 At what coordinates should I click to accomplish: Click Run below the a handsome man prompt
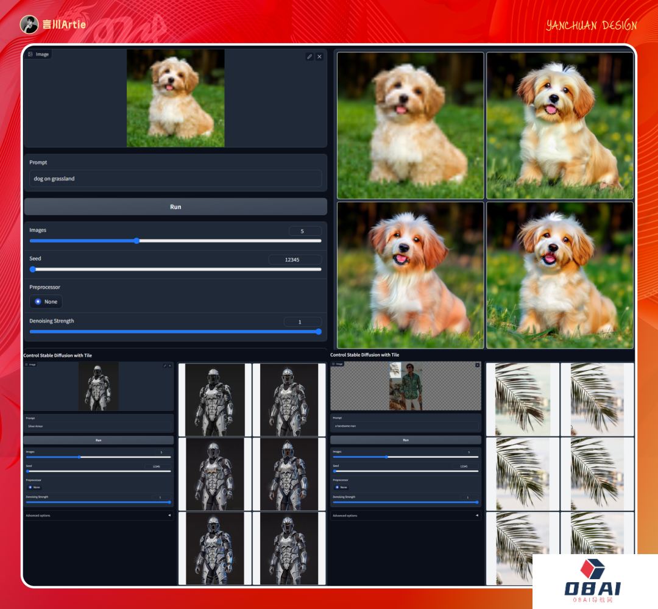click(405, 440)
